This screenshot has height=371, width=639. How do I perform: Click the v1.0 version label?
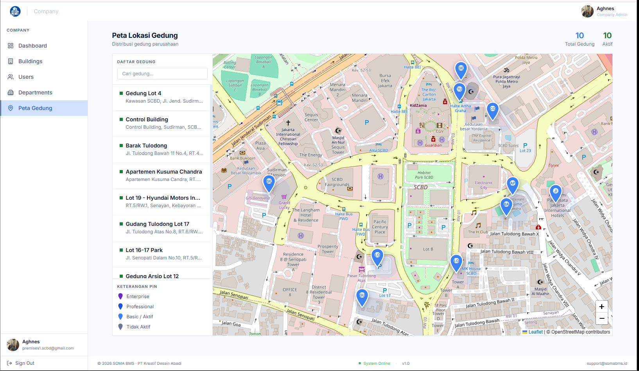click(406, 364)
